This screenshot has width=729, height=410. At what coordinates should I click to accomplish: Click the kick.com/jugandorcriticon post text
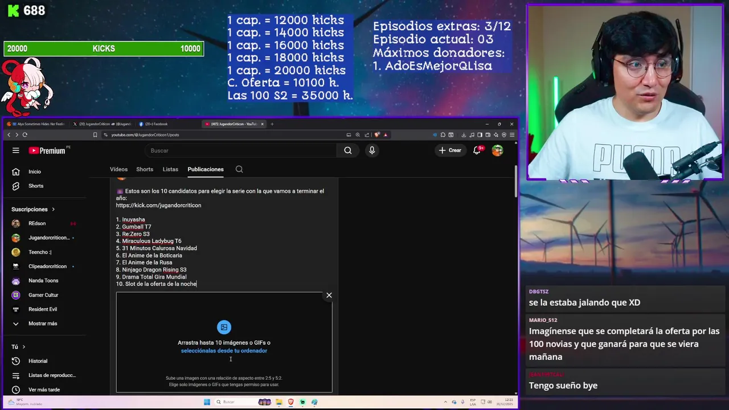point(158,205)
